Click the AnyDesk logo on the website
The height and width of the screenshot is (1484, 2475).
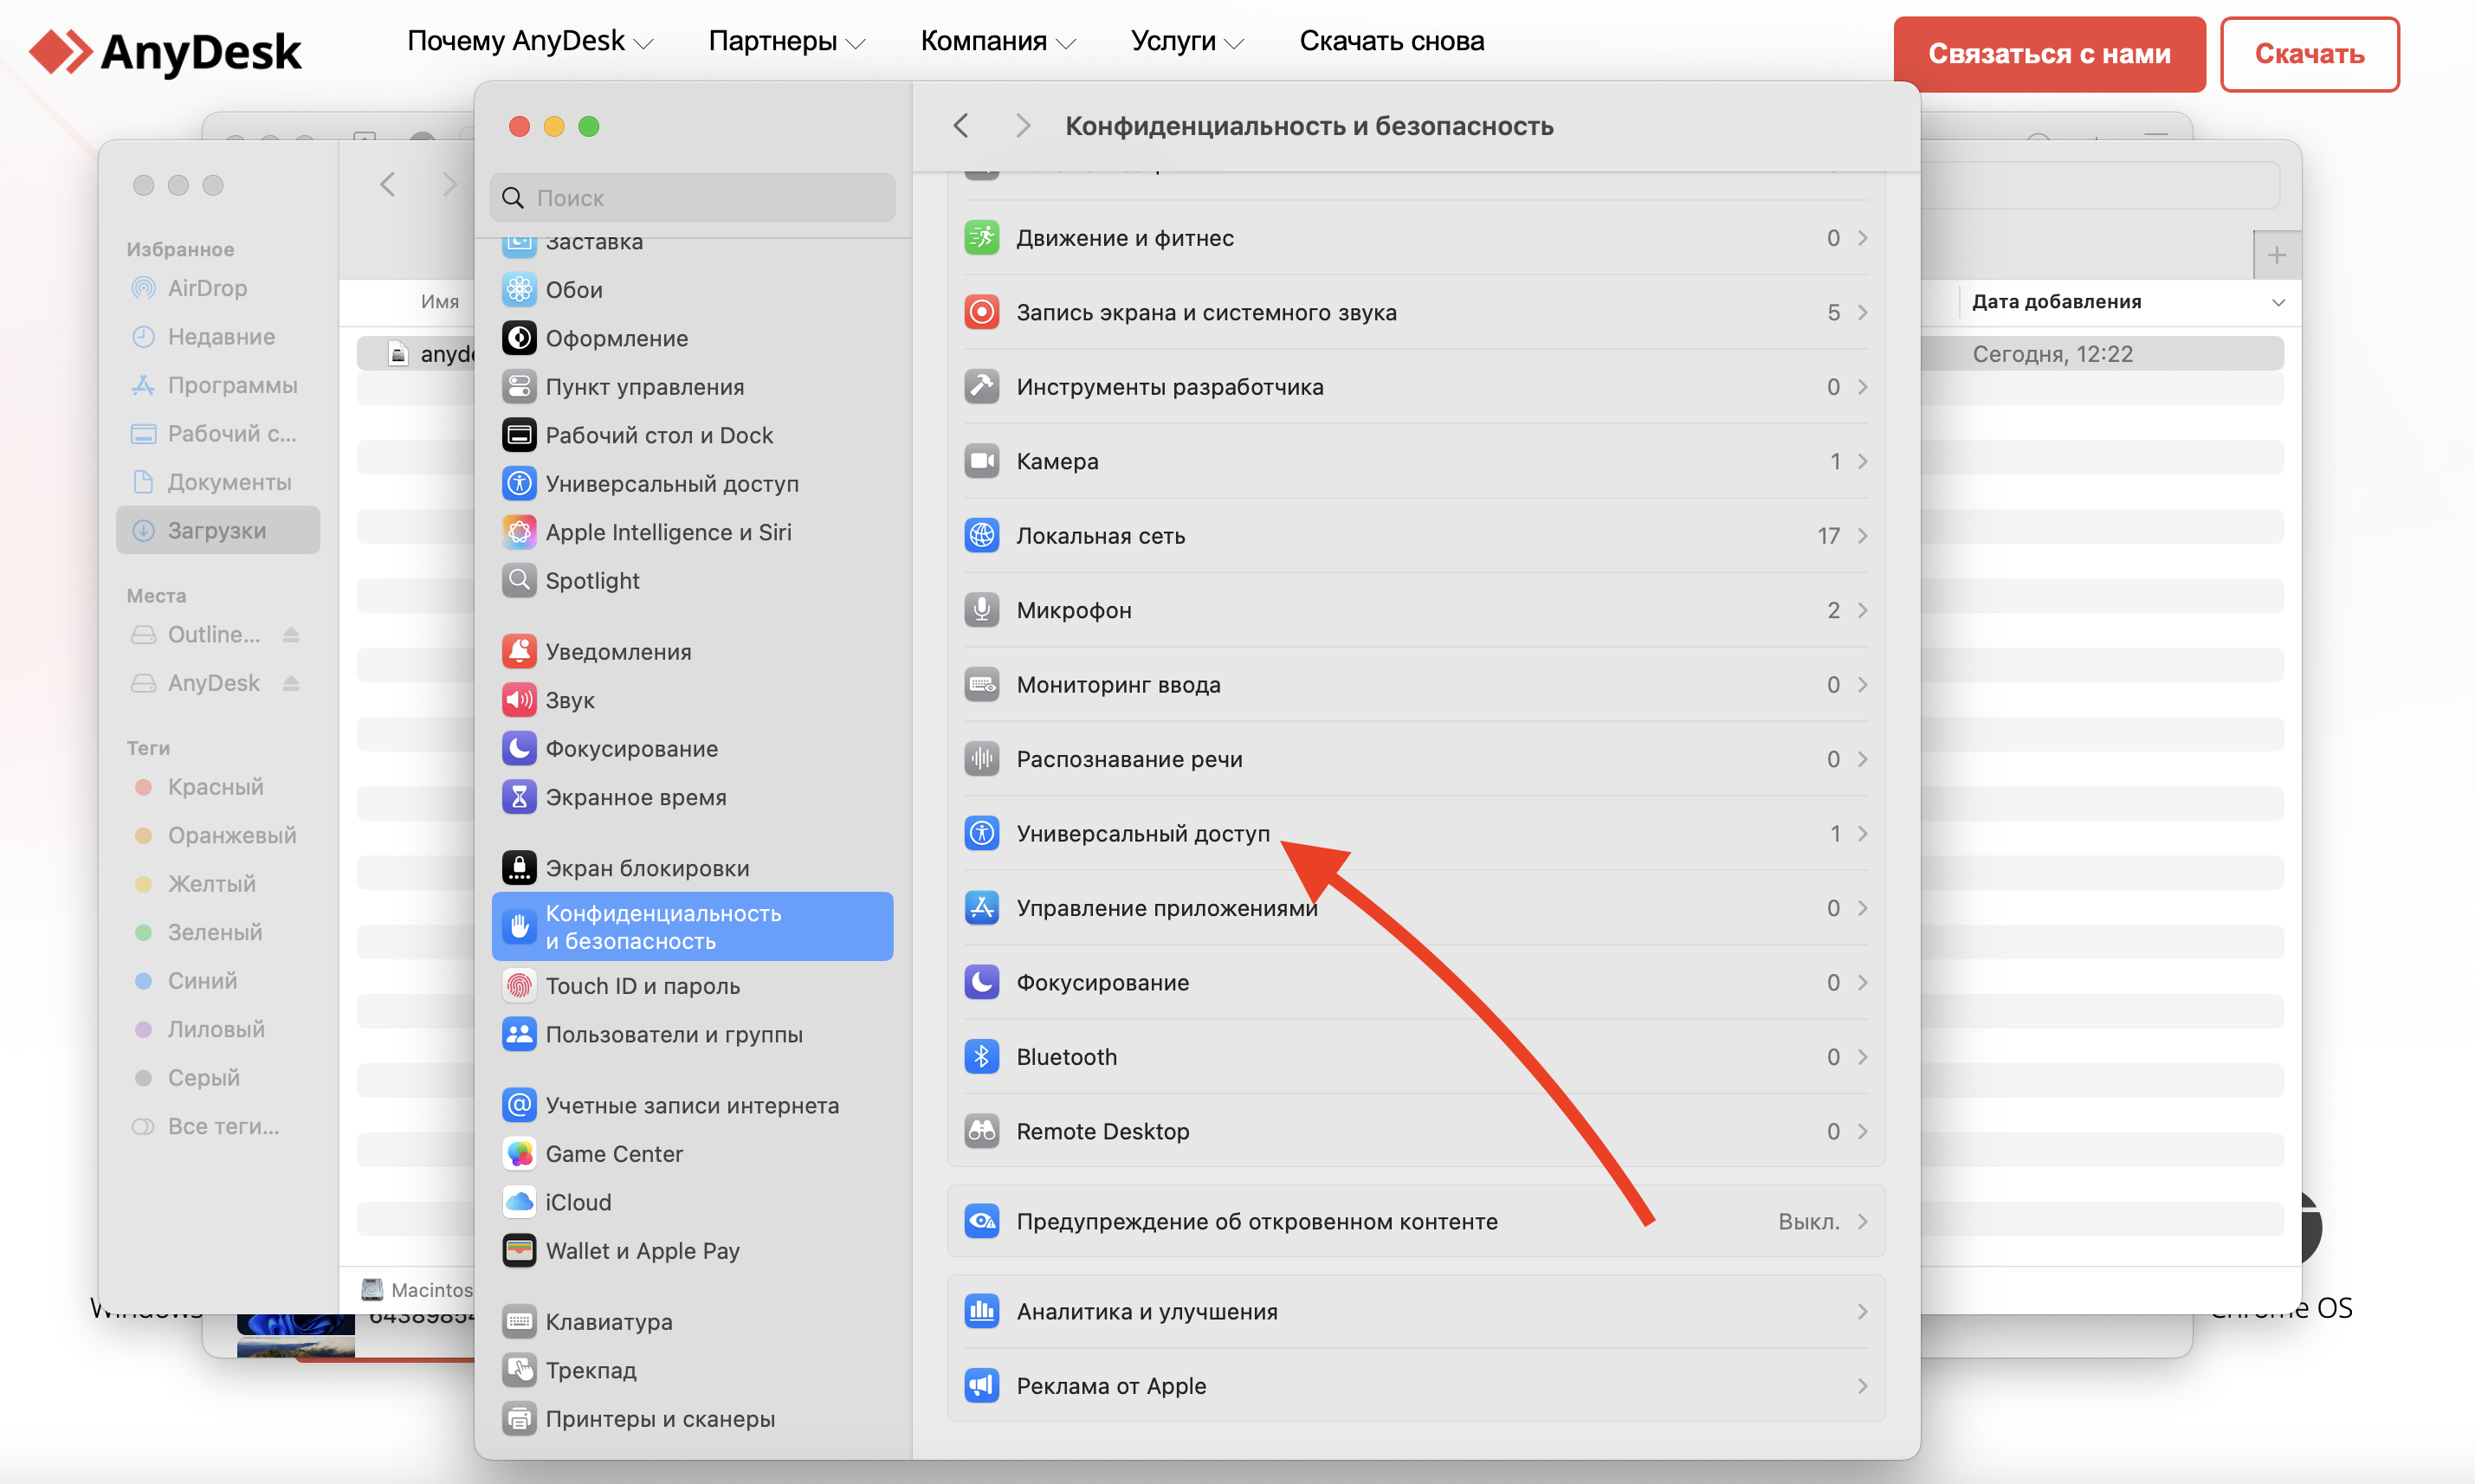[165, 52]
